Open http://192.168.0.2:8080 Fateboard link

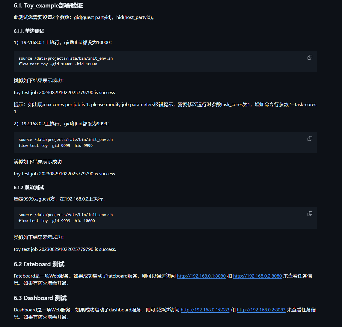tap(257, 276)
